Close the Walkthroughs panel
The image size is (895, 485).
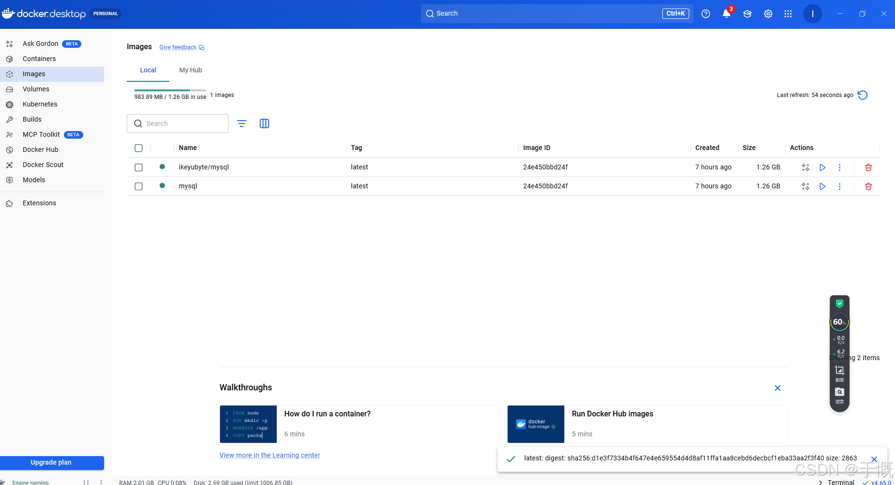[778, 388]
